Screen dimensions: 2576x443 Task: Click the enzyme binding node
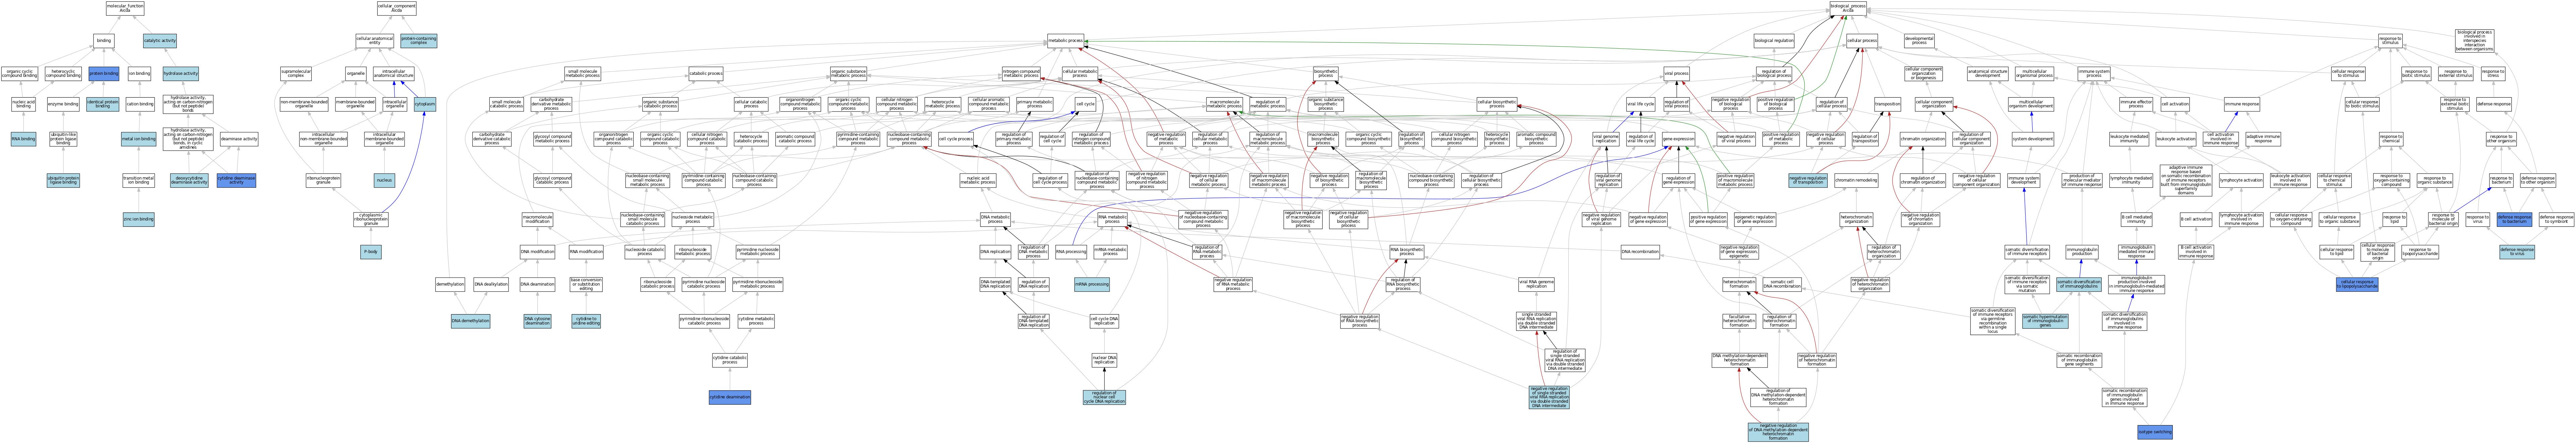click(x=63, y=104)
